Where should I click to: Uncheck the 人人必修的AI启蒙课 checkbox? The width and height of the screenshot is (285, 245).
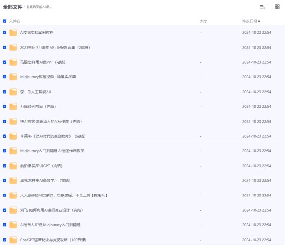[5, 196]
